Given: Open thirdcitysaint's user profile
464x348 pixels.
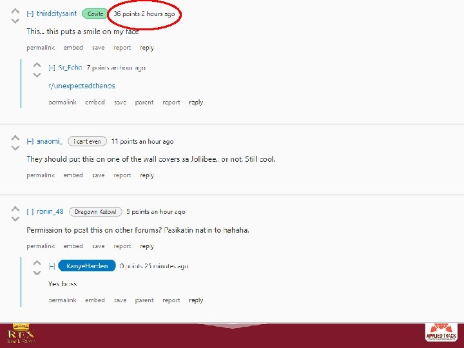Looking at the screenshot, I should tap(57, 14).
